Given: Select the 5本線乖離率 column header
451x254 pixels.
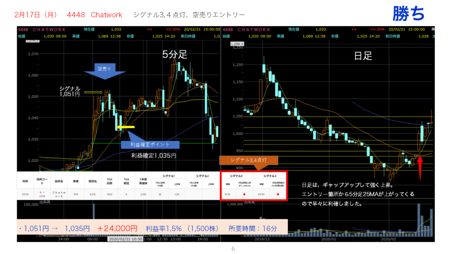Looking at the screenshot, I should click(143, 181).
